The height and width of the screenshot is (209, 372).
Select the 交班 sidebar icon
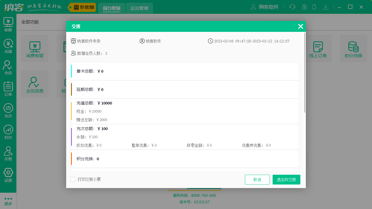tap(8, 154)
